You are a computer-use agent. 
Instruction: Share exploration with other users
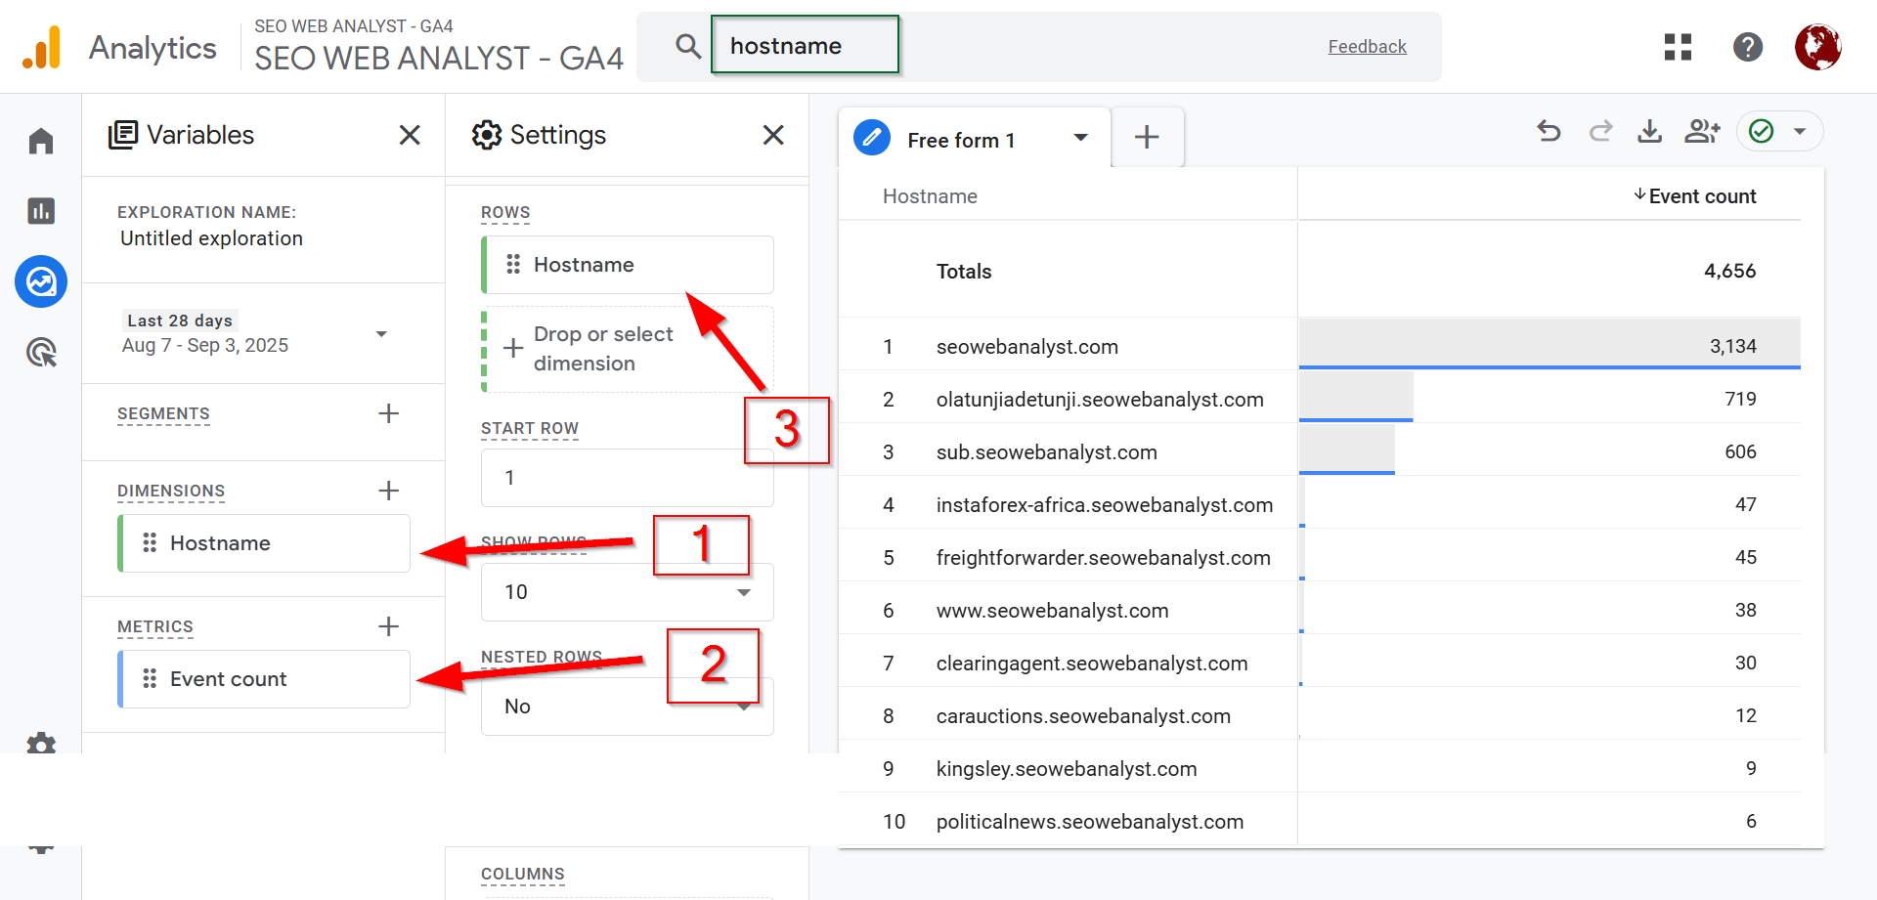[1702, 131]
